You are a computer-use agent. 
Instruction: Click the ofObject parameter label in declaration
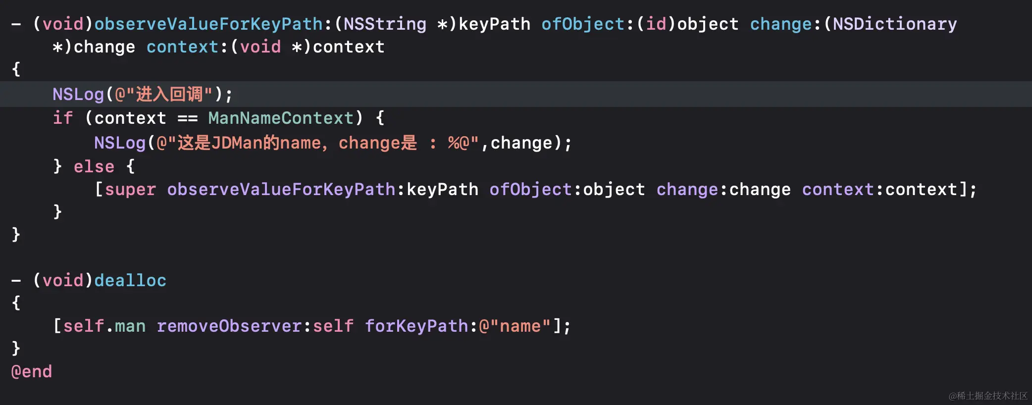pyautogui.click(x=582, y=24)
